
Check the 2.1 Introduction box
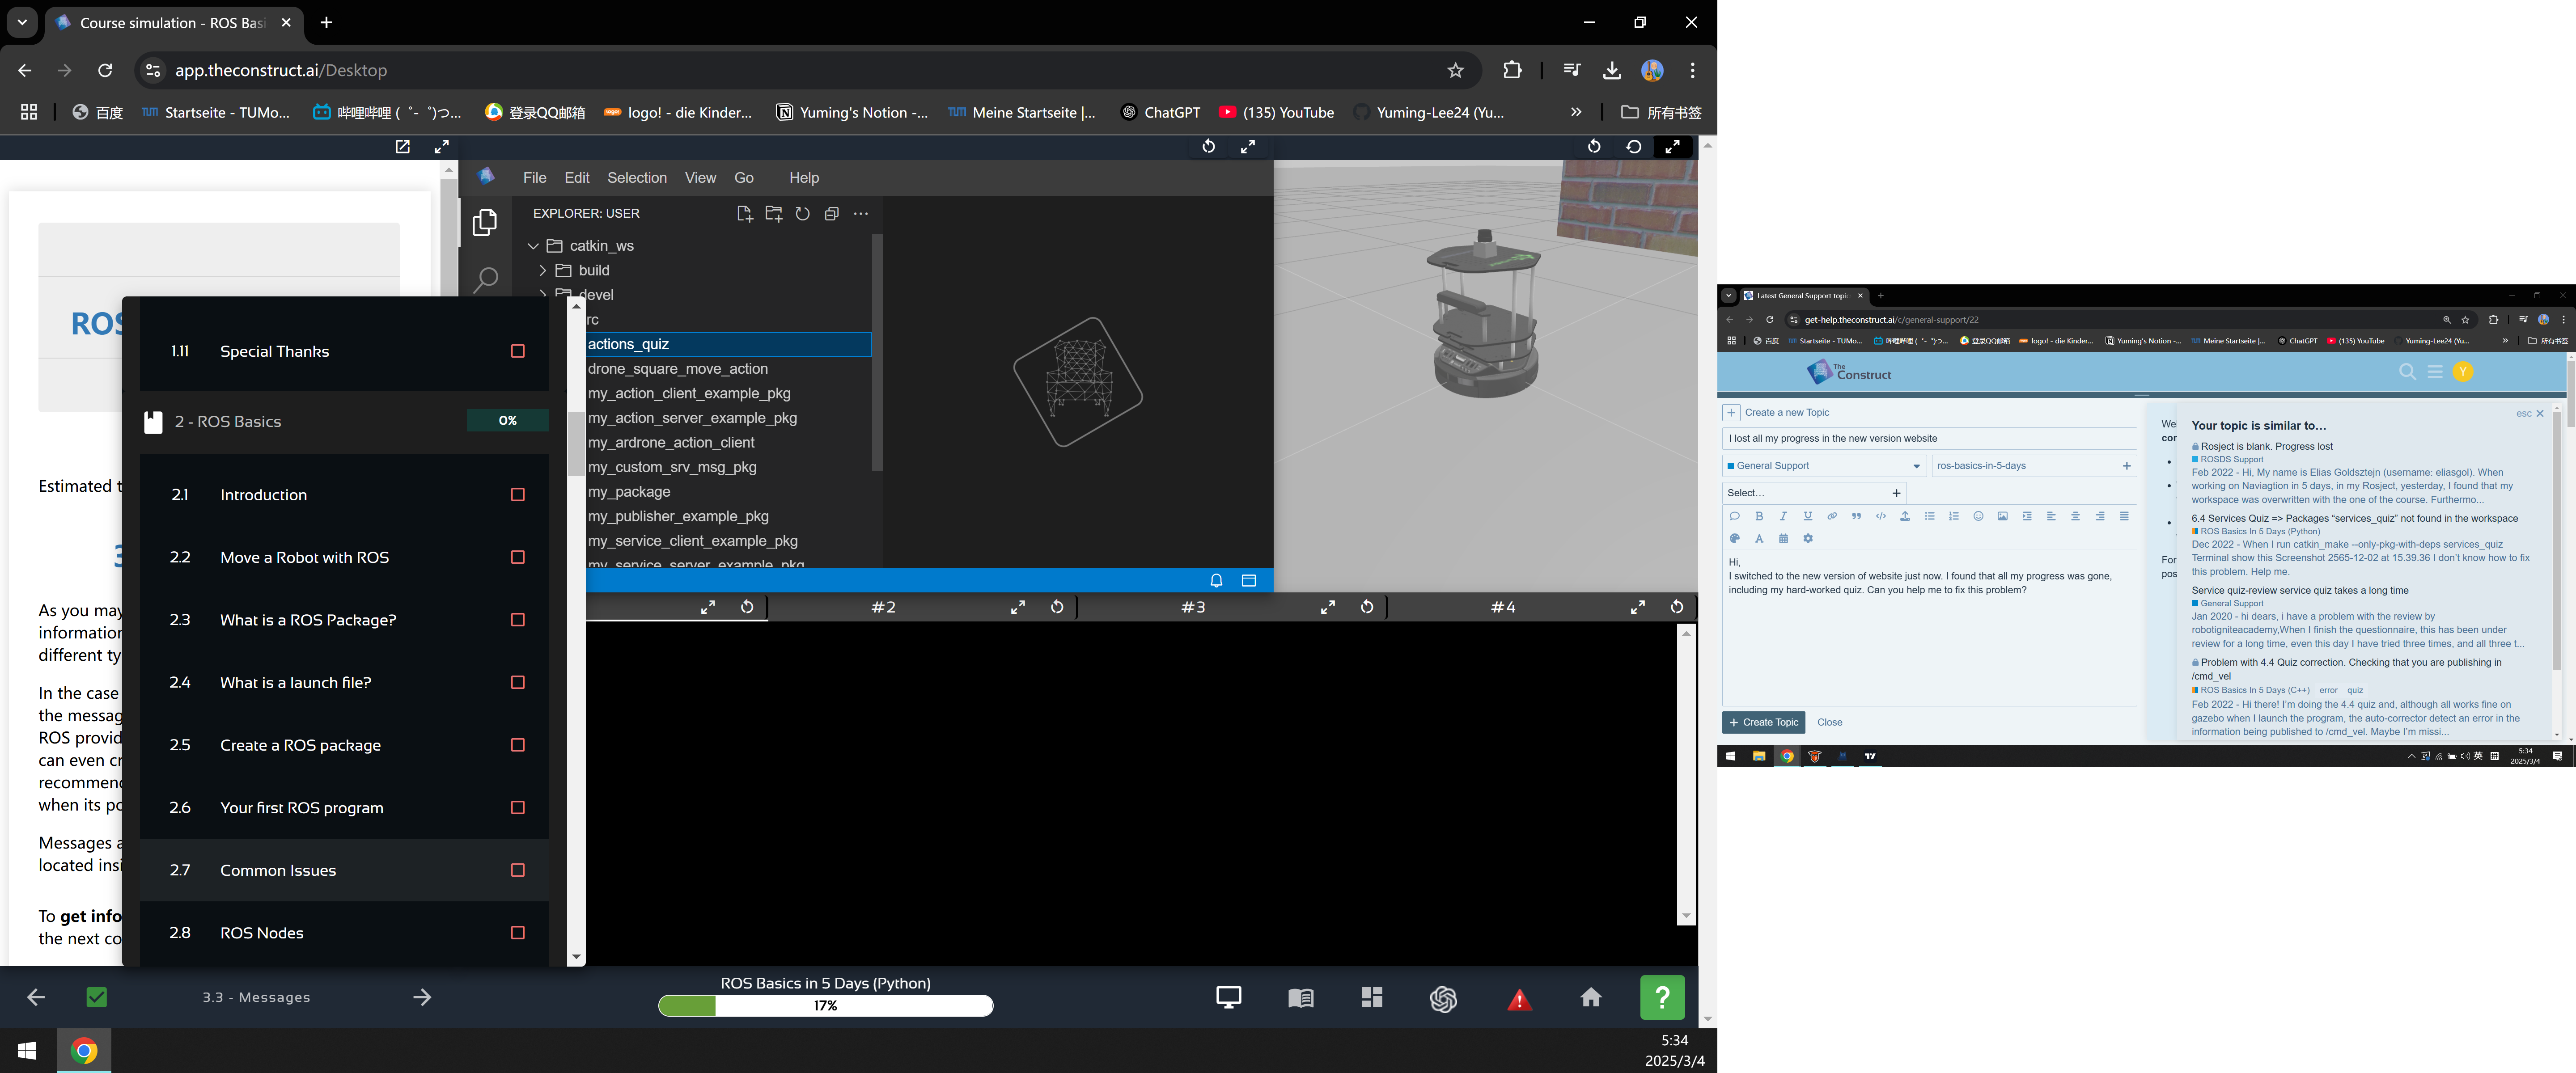click(518, 494)
